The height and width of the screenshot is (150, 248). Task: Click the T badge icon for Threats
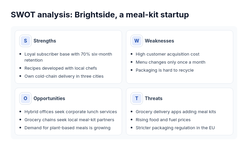point(137,98)
